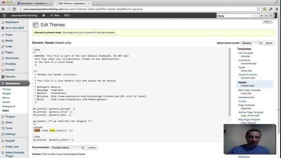The image size is (281, 158).
Task: Click the Links chain icon
Action: pos(3,47)
